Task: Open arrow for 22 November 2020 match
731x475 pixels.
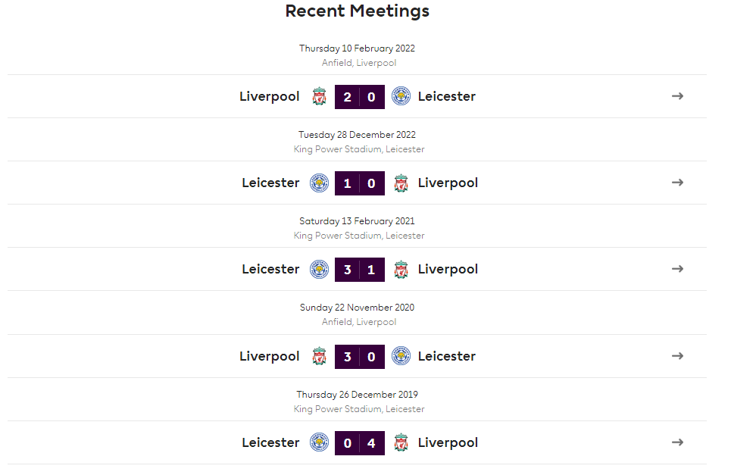Action: (677, 355)
